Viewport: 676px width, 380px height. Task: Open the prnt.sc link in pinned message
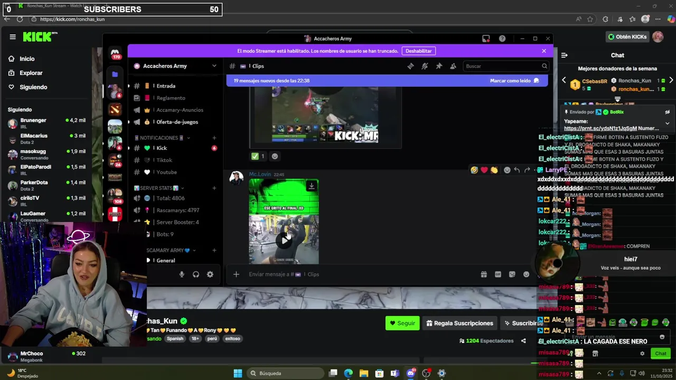600,128
